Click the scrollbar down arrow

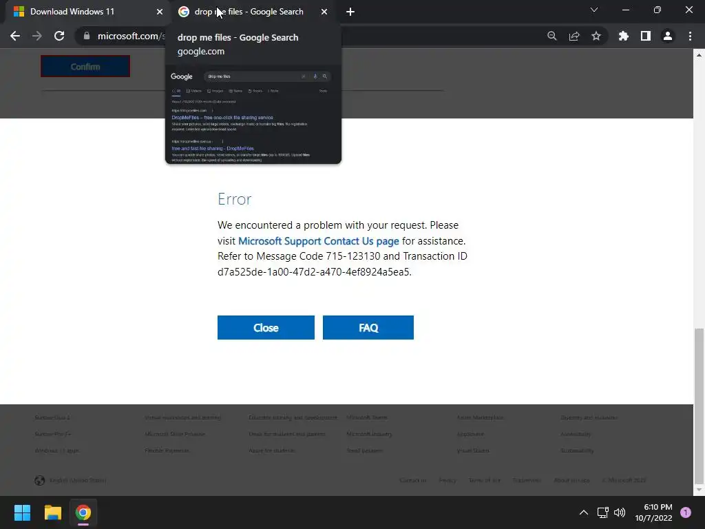[x=699, y=490]
